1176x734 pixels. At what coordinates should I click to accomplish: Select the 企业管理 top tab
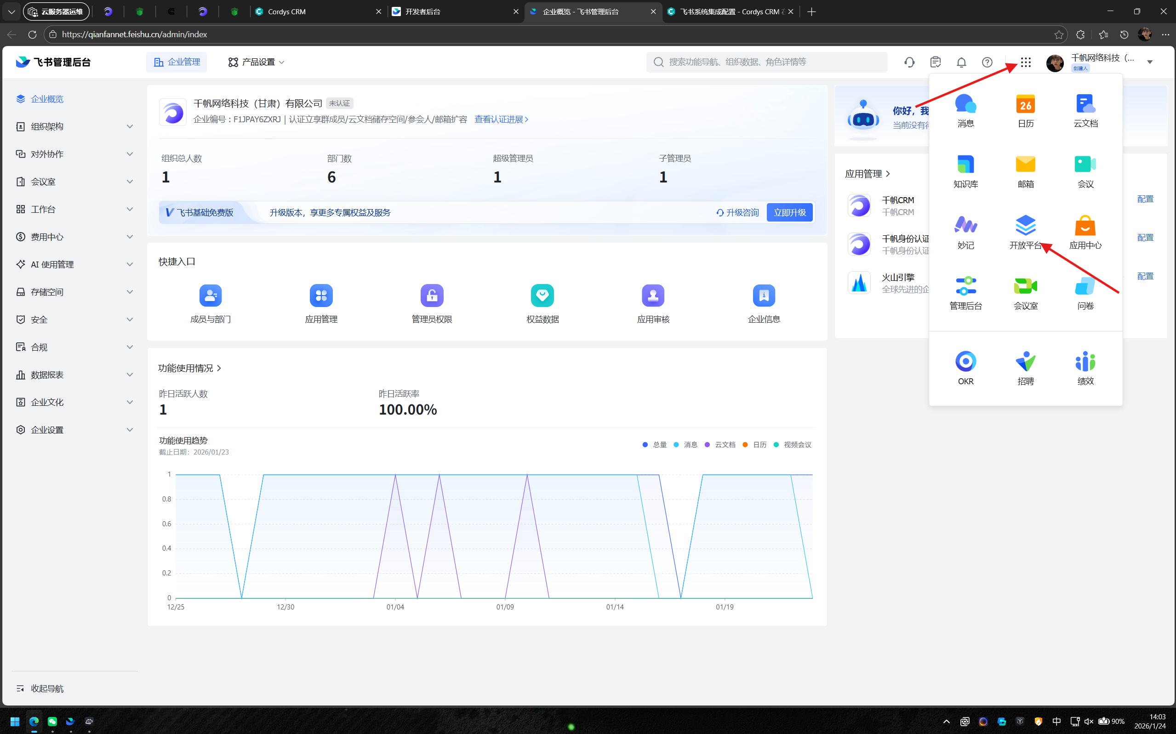(x=177, y=62)
